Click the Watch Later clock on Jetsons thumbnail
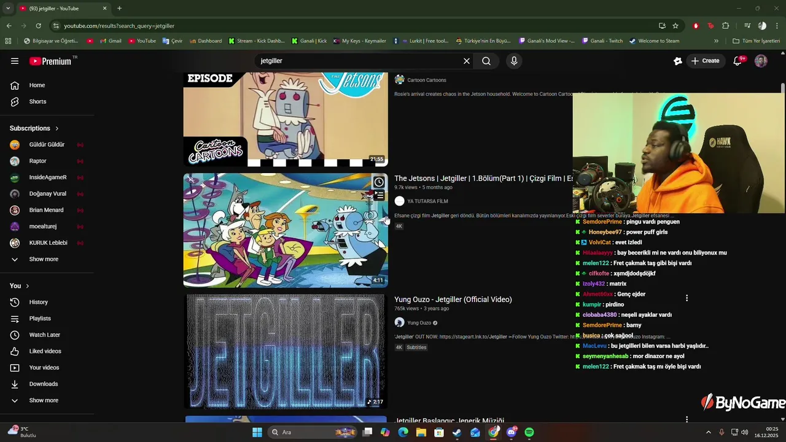This screenshot has height=442, width=786. pyautogui.click(x=379, y=182)
